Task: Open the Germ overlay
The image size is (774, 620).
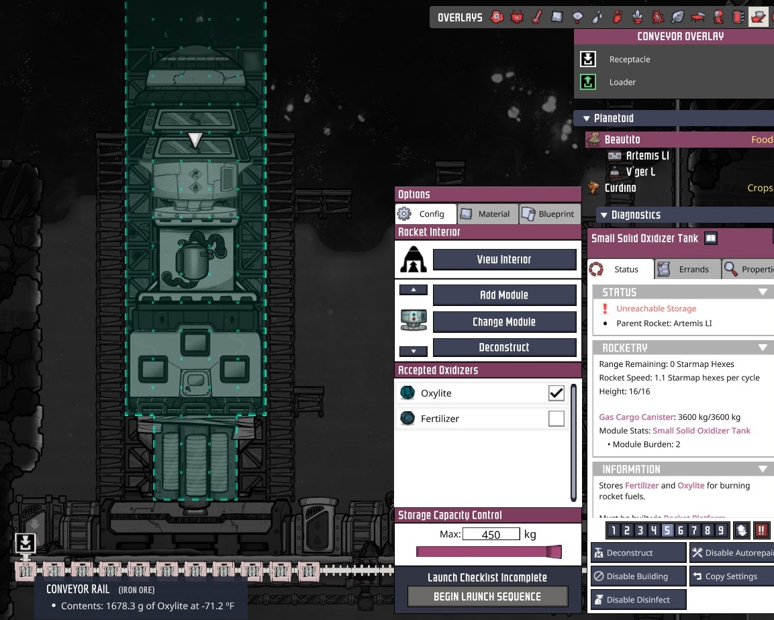Action: (658, 17)
